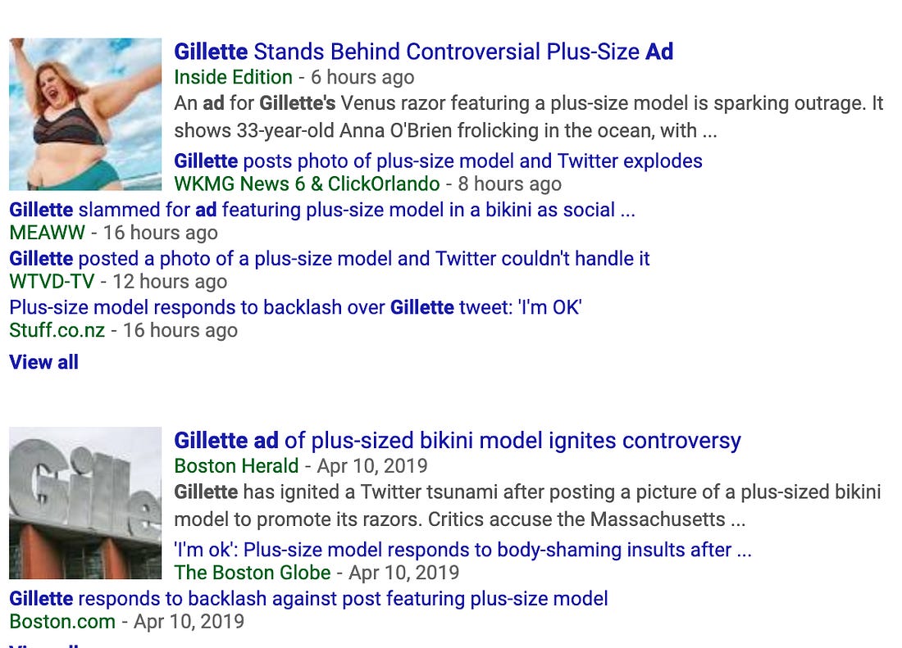Click the Gillette building sign thumbnail

coord(85,503)
